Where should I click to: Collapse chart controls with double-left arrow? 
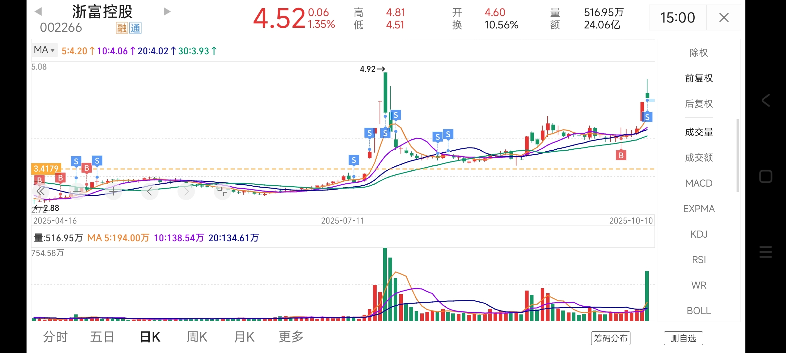(x=41, y=191)
